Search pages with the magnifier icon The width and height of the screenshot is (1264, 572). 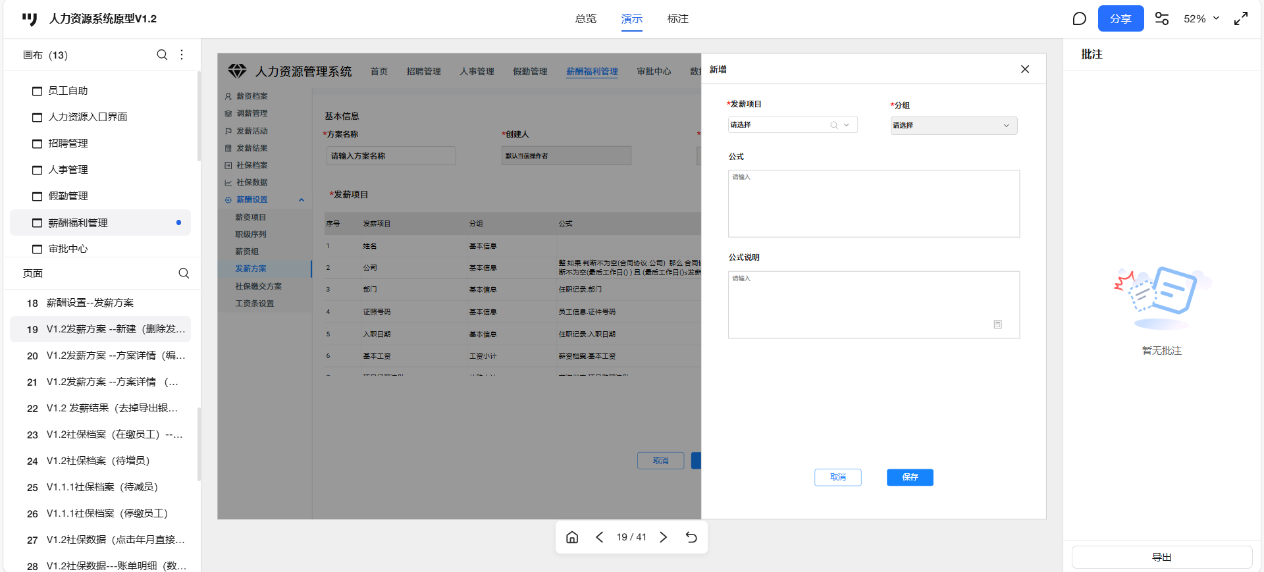click(x=184, y=273)
